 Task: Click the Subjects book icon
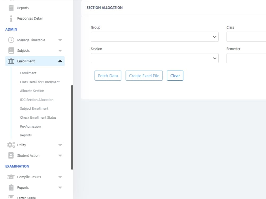pos(11,50)
